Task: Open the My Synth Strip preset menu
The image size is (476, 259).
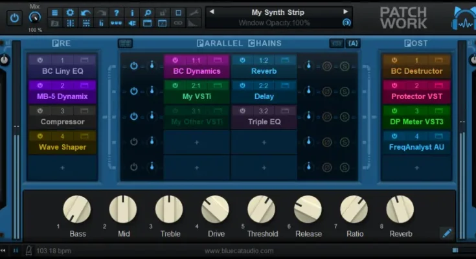Action: [x=278, y=12]
